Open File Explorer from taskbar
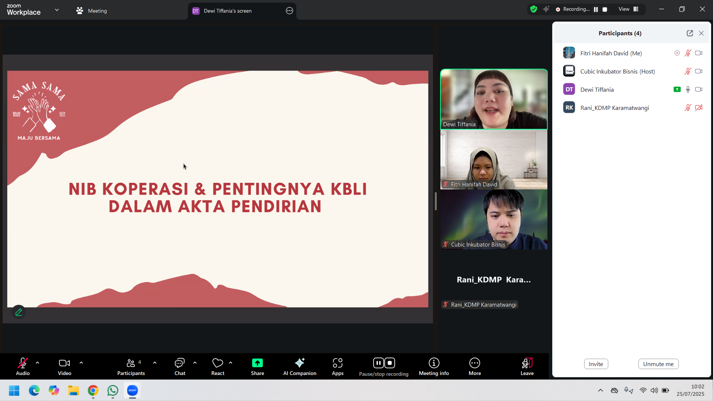Screen dimensions: 713x401 [x=74, y=391]
